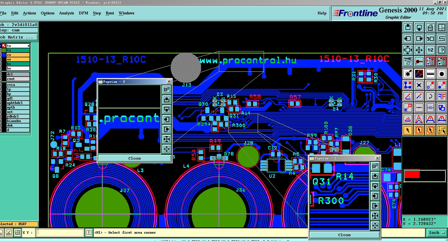Screen dimensions: 448x241
Task: Open the Actions menu
Action: 29,13
